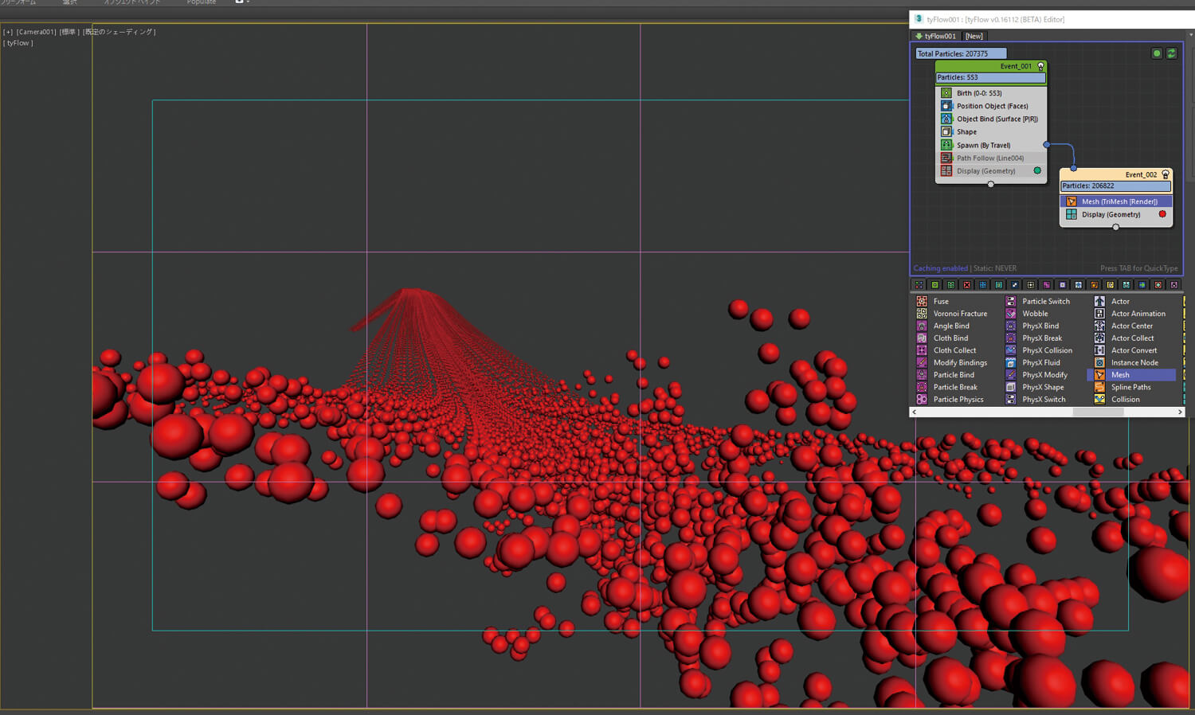Viewport: 1195px width, 715px height.
Task: Select the Actor Convert operator
Action: [x=1126, y=350]
